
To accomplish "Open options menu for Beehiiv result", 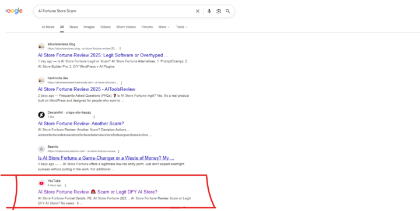I will (118, 152).
